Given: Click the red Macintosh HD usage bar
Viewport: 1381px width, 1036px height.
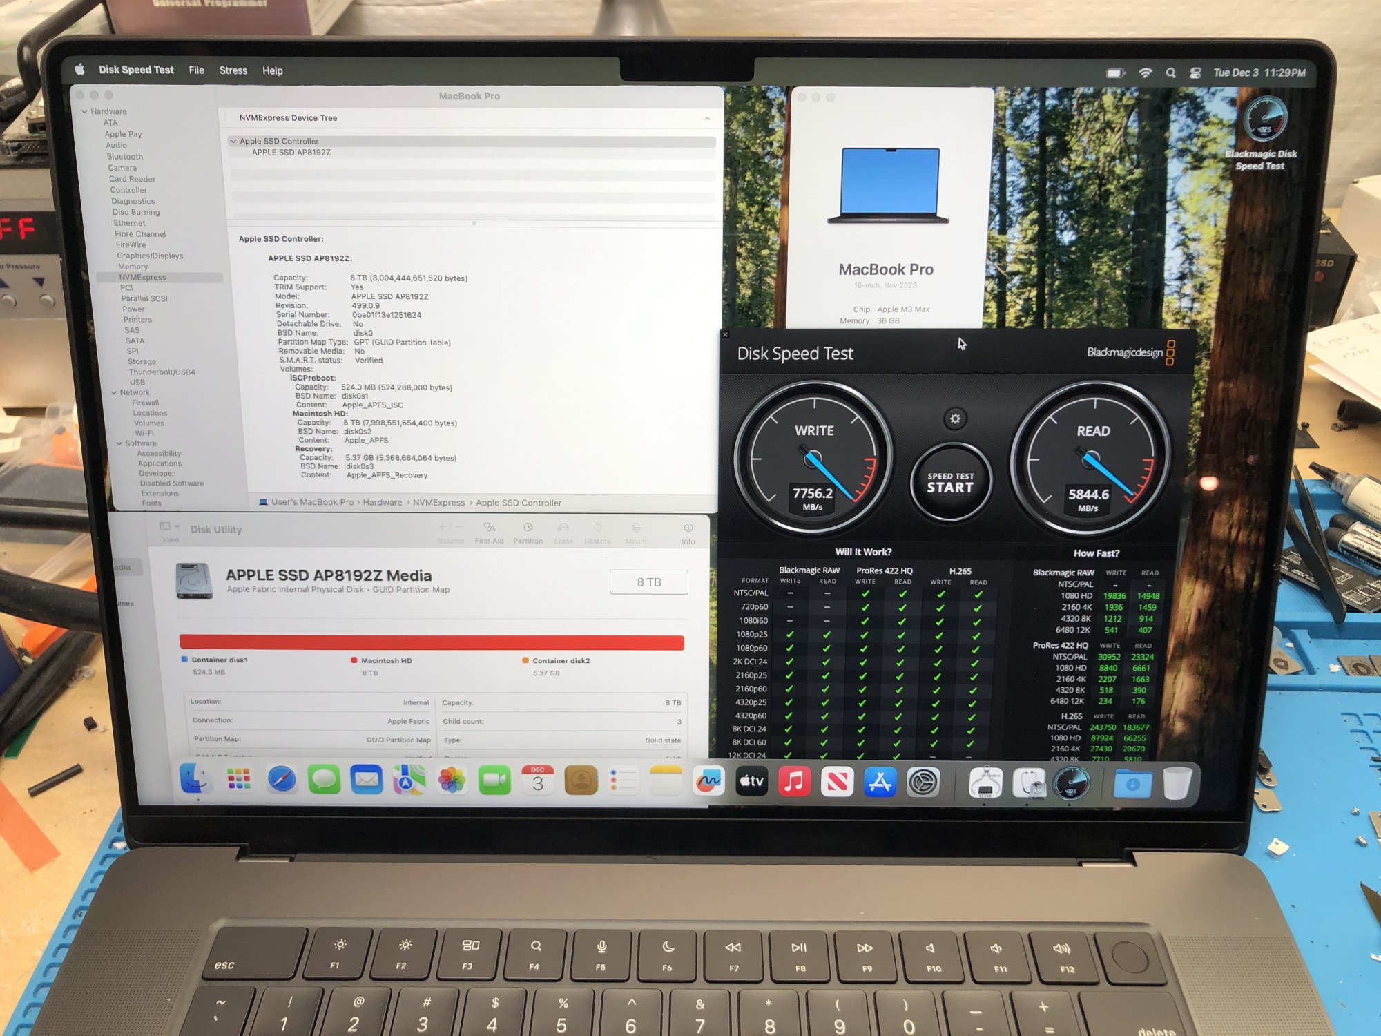Looking at the screenshot, I should [432, 642].
